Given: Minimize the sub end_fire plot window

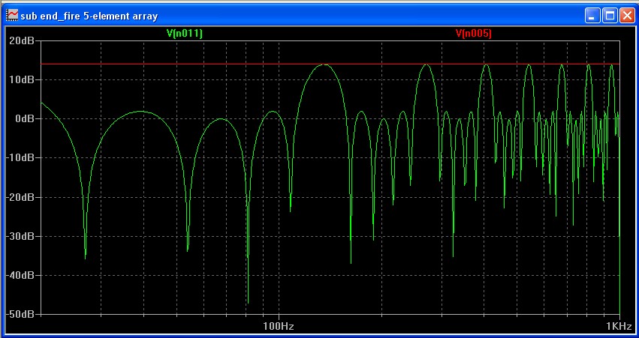Looking at the screenshot, I should (x=592, y=16).
